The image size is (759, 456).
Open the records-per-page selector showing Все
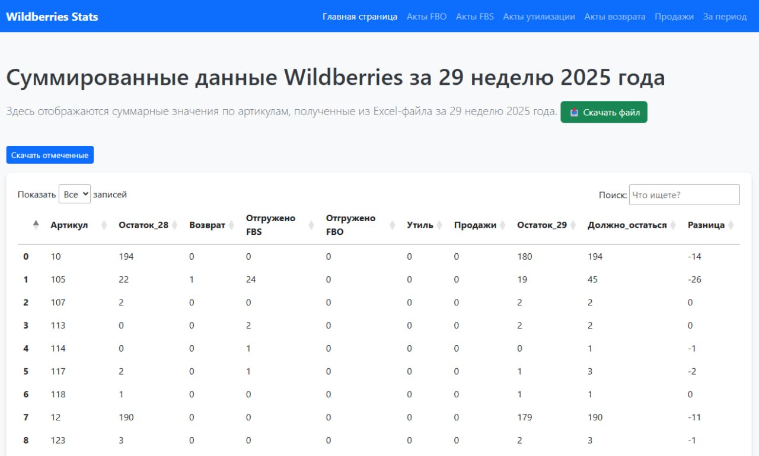(75, 193)
